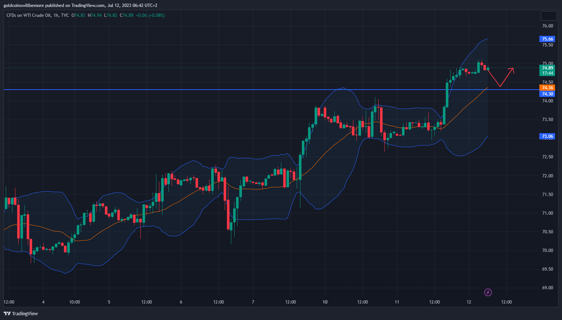The width and height of the screenshot is (562, 320).
Task: Click date label '10' on time axis
Action: point(325,302)
